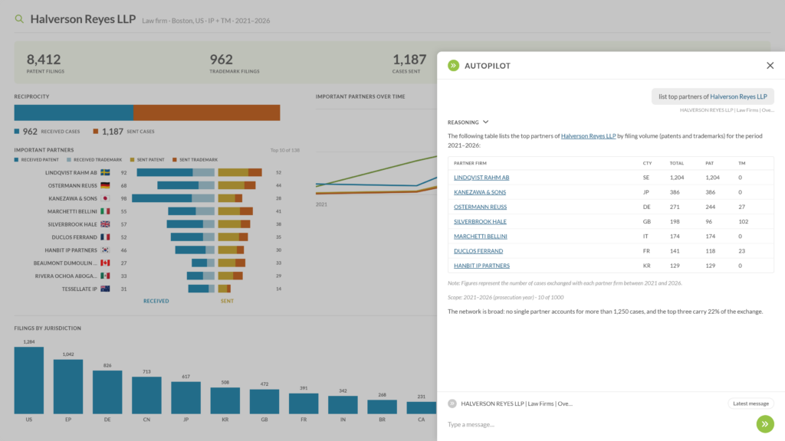Jump to the Latest message
785x441 pixels.
751,403
